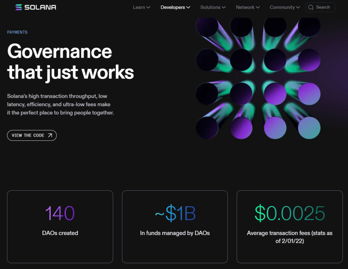Open the Network menu
Viewport: 348px width, 269px height.
(248, 7)
